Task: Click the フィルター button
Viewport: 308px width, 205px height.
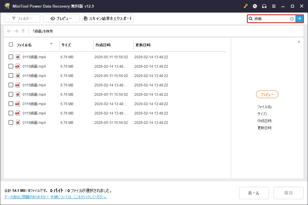Action: (x=22, y=18)
